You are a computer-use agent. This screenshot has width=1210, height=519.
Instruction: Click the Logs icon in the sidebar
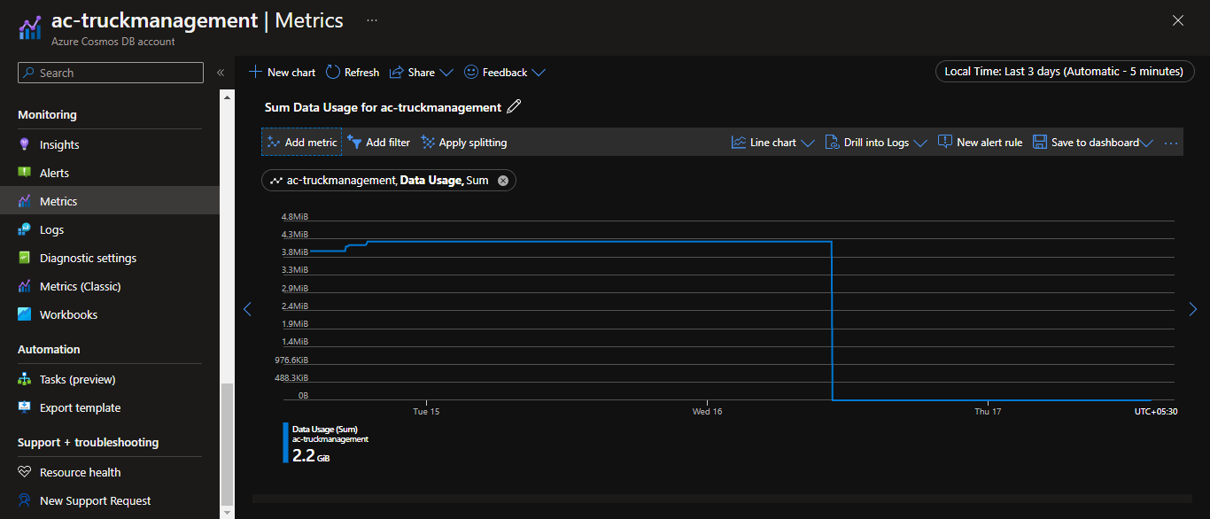[24, 229]
